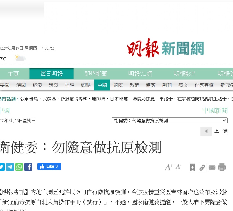Open the article selection dropdown

[x=170, y=121]
